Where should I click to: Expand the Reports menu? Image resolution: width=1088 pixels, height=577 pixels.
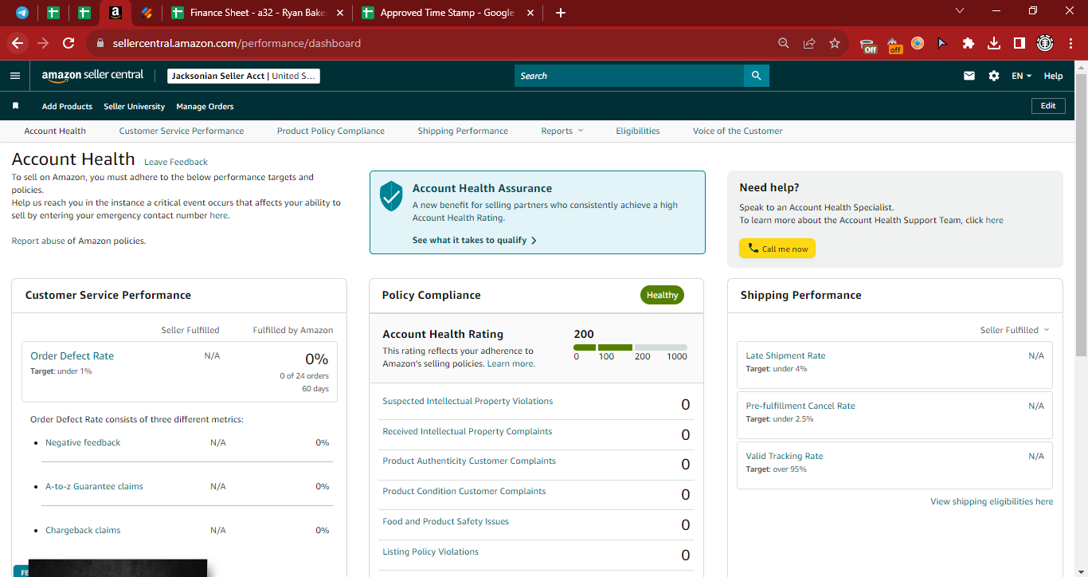tap(562, 131)
